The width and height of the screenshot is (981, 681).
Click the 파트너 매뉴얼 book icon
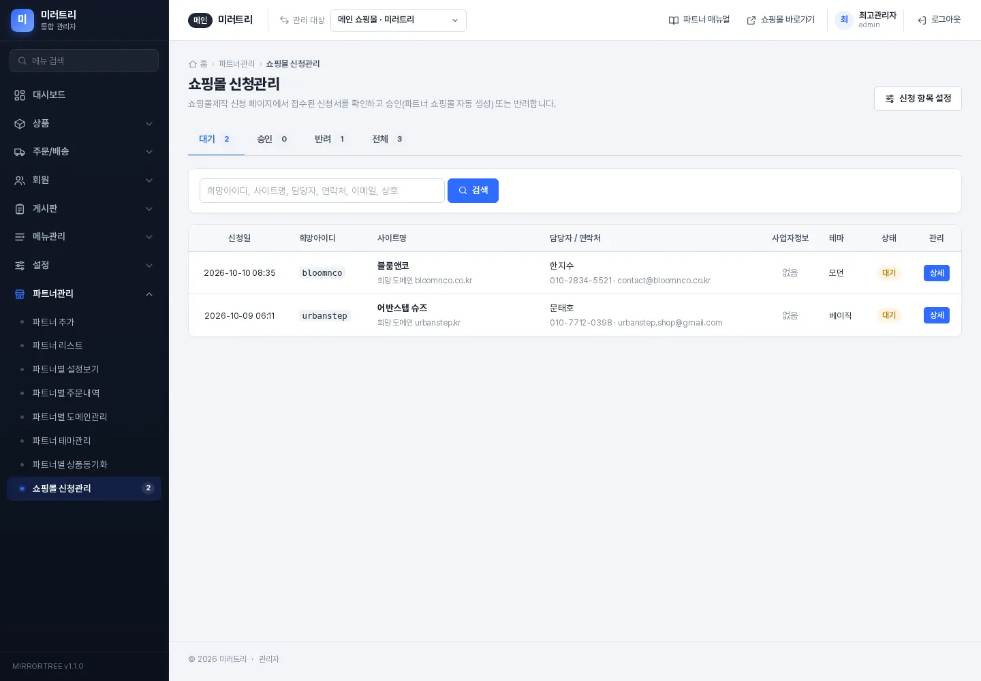(x=674, y=20)
